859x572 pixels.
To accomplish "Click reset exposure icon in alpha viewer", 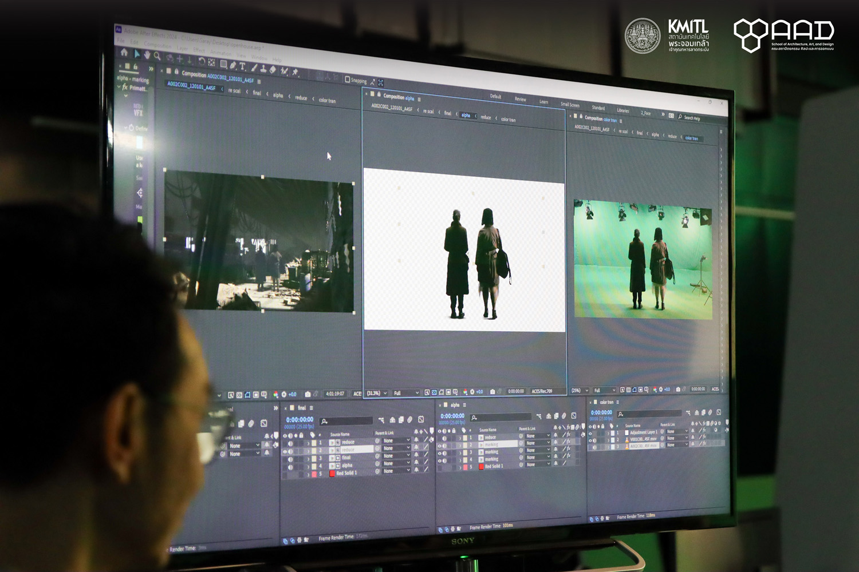I will [x=472, y=392].
